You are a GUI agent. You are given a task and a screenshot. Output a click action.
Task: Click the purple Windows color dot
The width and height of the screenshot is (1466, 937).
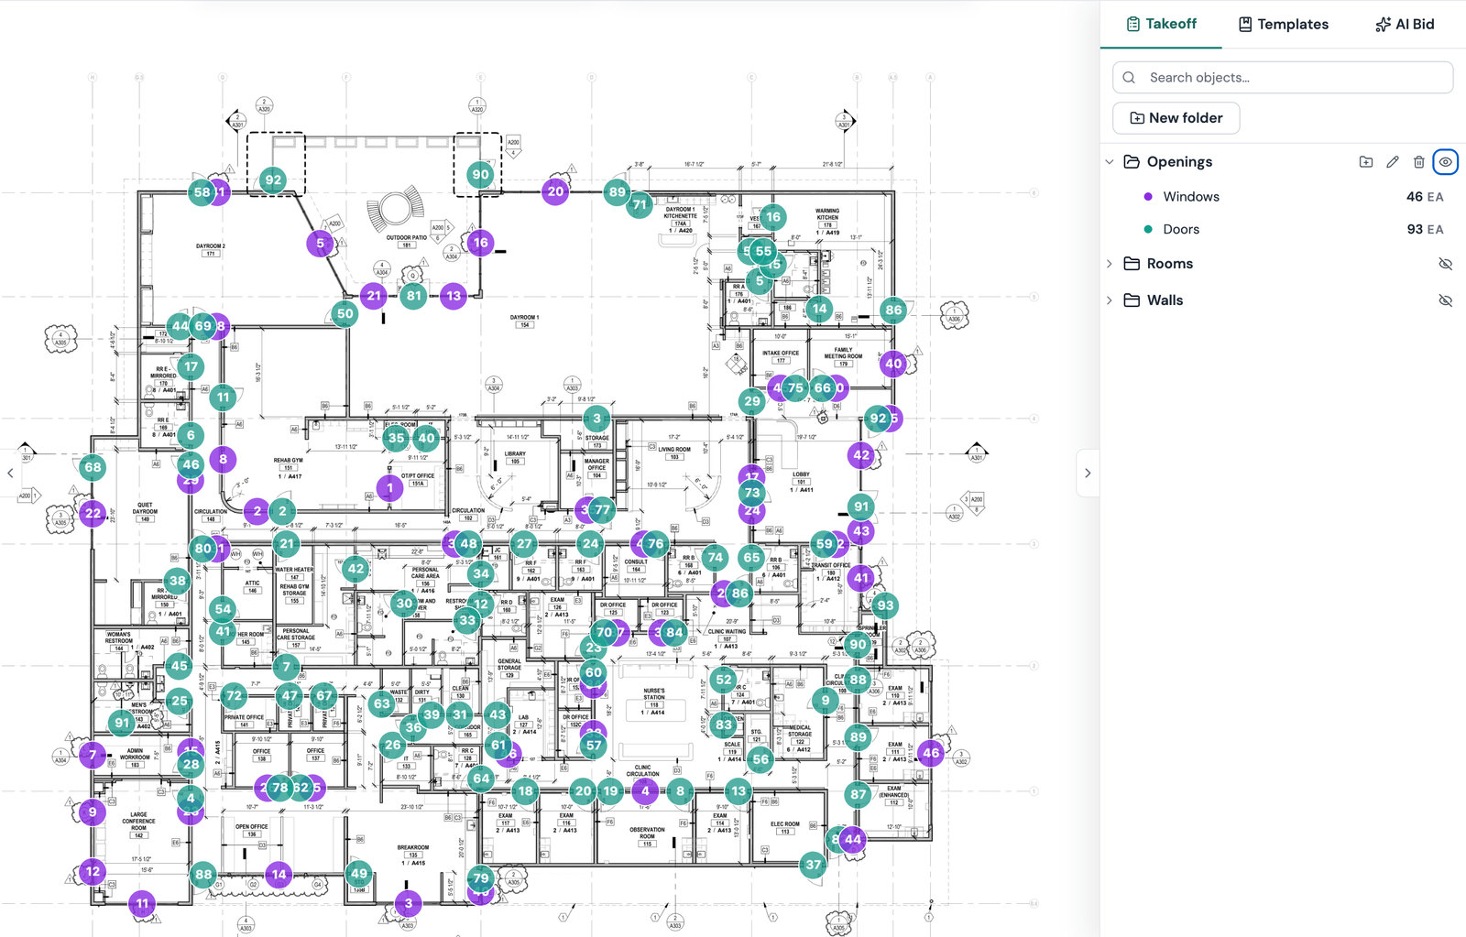click(1148, 197)
